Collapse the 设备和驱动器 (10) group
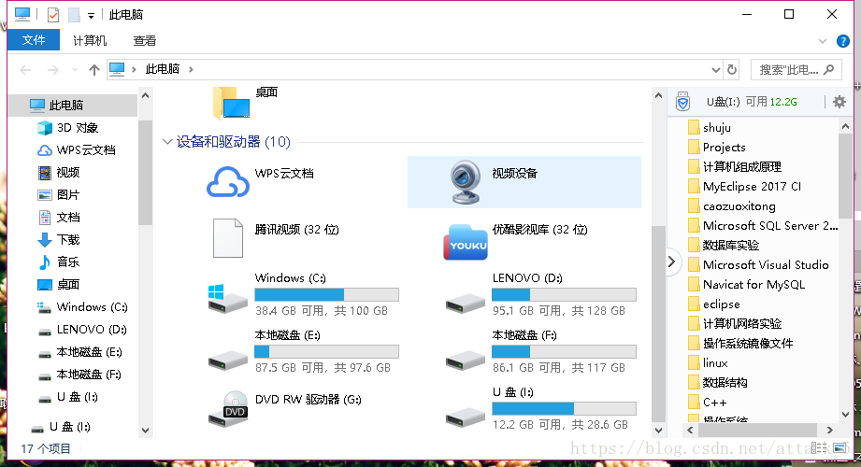Screen dimensions: 861x467 click(x=167, y=142)
